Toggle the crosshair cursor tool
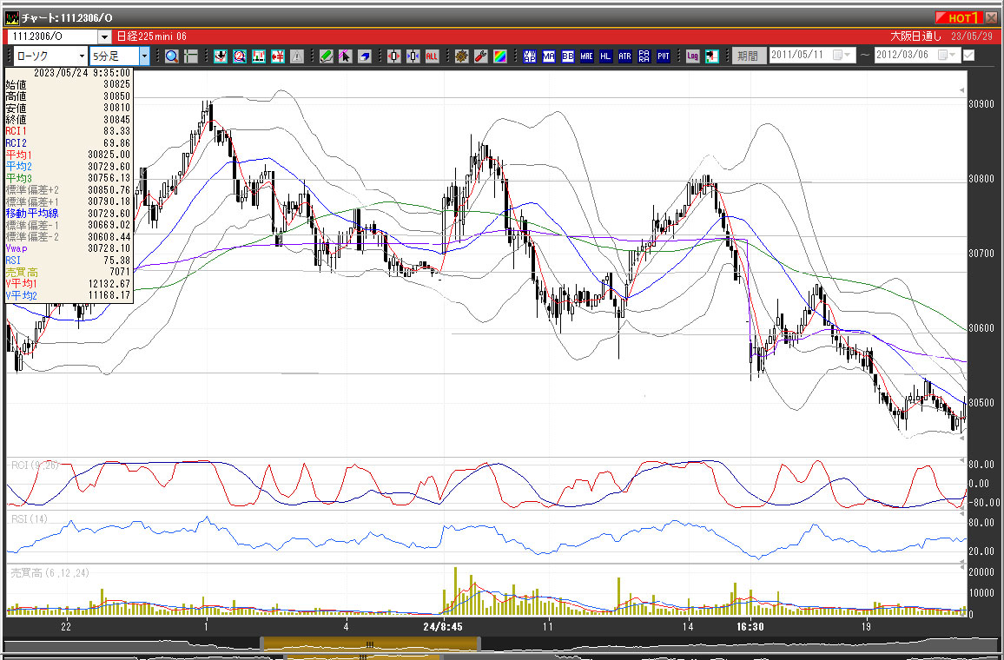Image resolution: width=1004 pixels, height=660 pixels. (x=191, y=56)
